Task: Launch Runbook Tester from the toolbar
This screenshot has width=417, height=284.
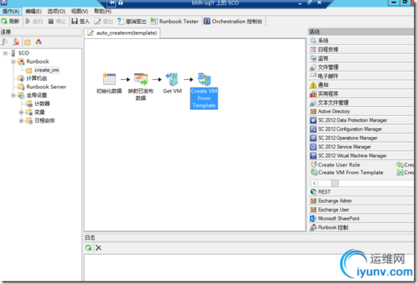Action: coord(175,21)
